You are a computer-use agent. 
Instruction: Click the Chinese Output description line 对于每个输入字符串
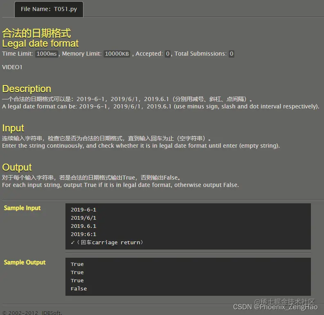[92, 178]
